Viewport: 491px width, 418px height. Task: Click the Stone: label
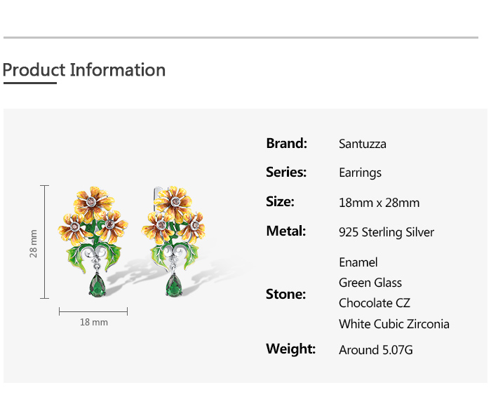click(x=285, y=294)
